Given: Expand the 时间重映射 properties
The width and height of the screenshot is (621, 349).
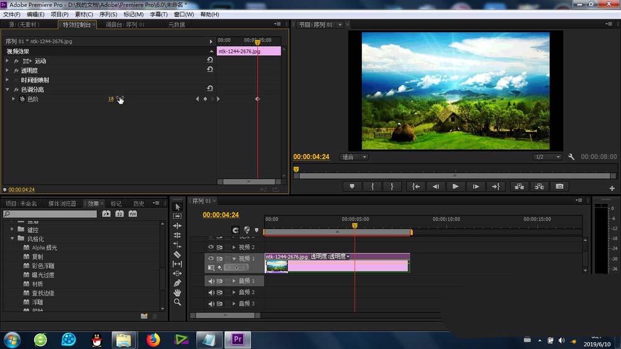Looking at the screenshot, I should [7, 79].
